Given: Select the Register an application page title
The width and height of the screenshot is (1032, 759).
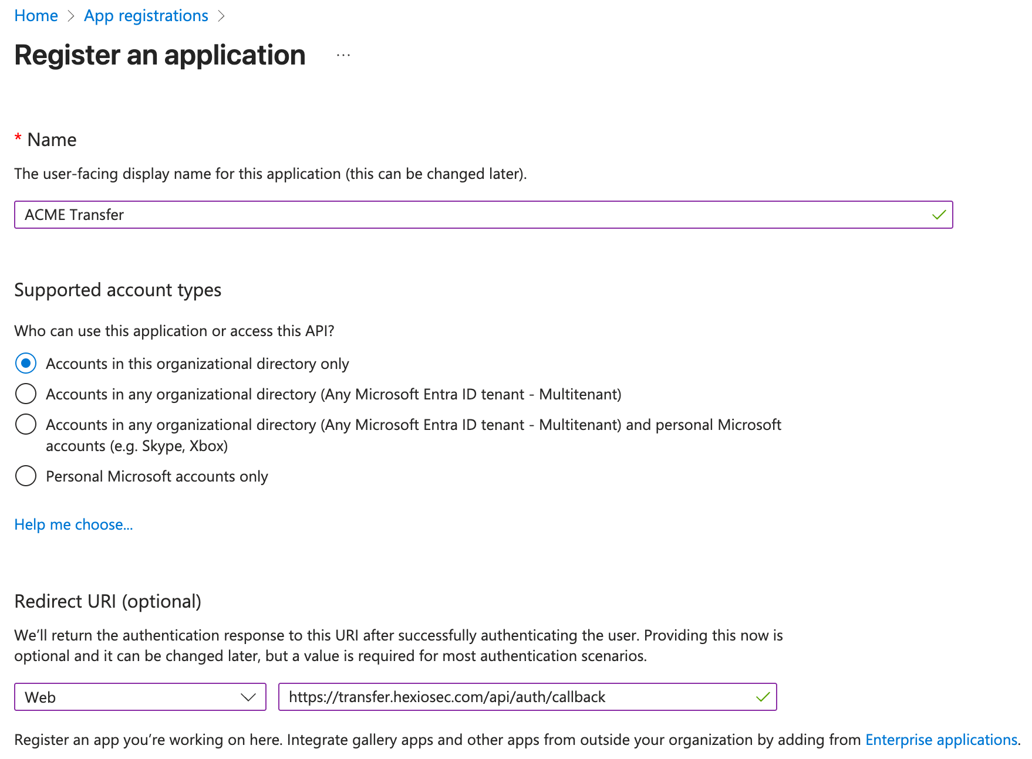Looking at the screenshot, I should (160, 55).
